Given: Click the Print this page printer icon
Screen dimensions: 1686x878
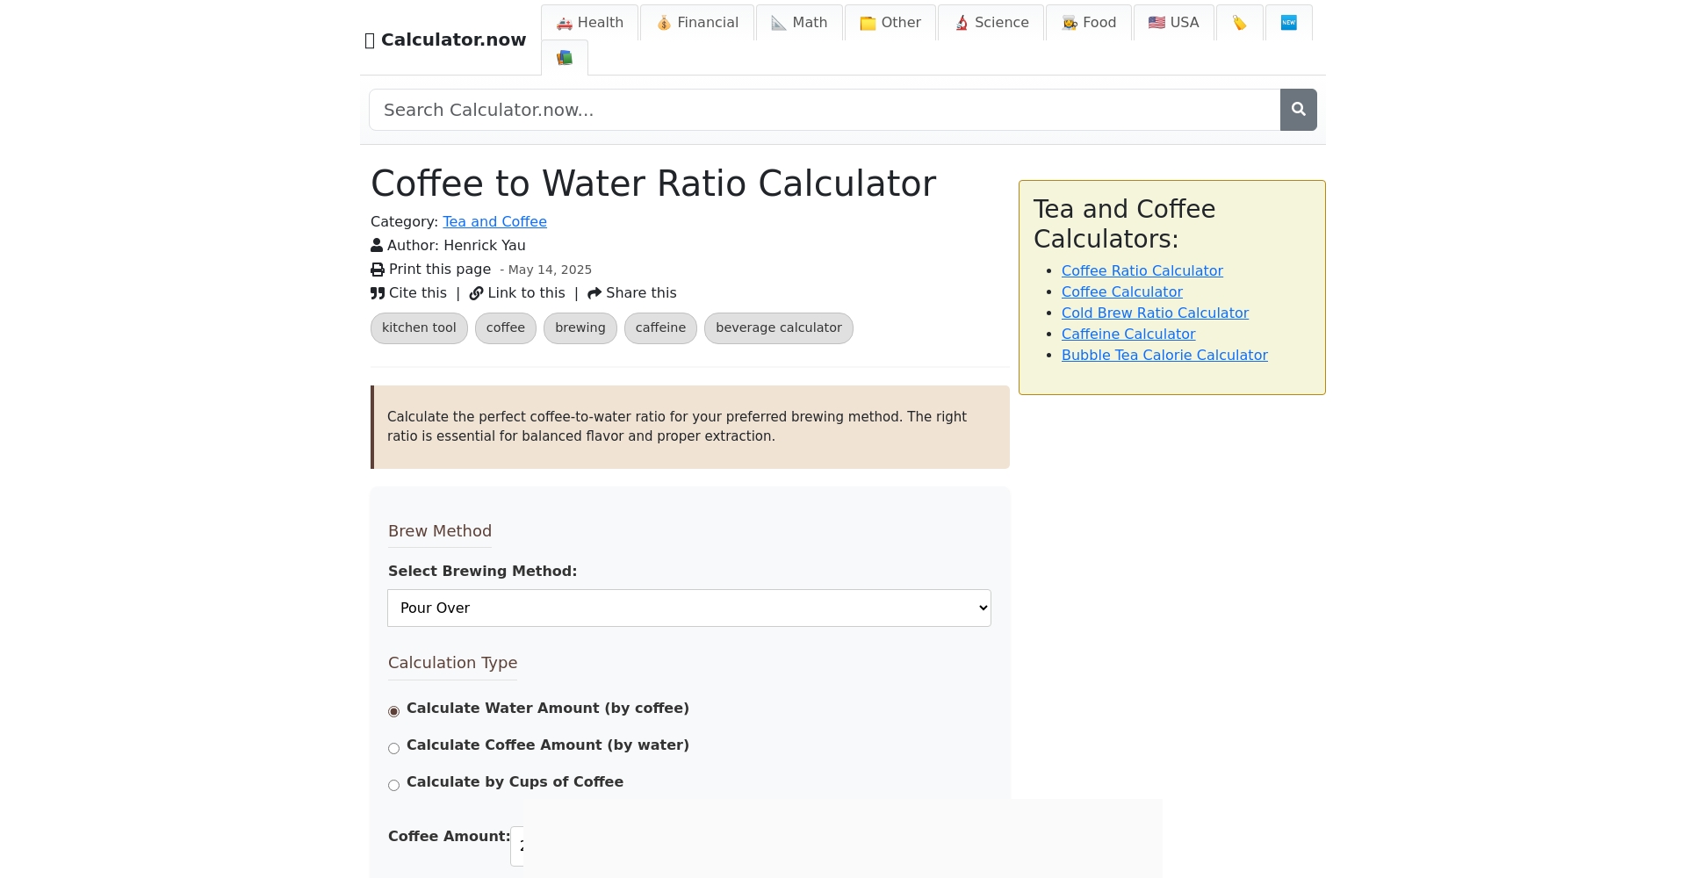Looking at the screenshot, I should [378, 270].
